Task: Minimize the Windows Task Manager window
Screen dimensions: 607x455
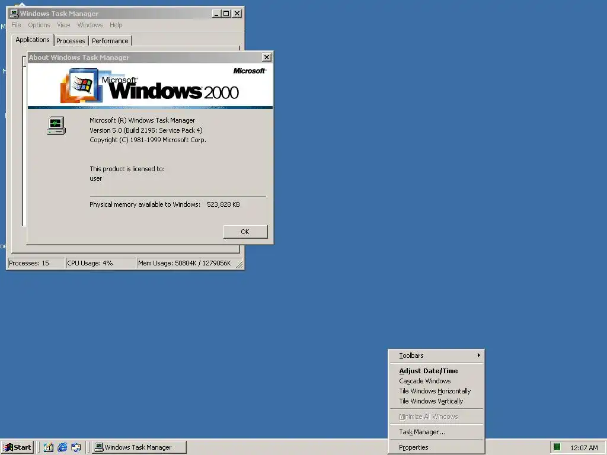Action: (x=217, y=14)
